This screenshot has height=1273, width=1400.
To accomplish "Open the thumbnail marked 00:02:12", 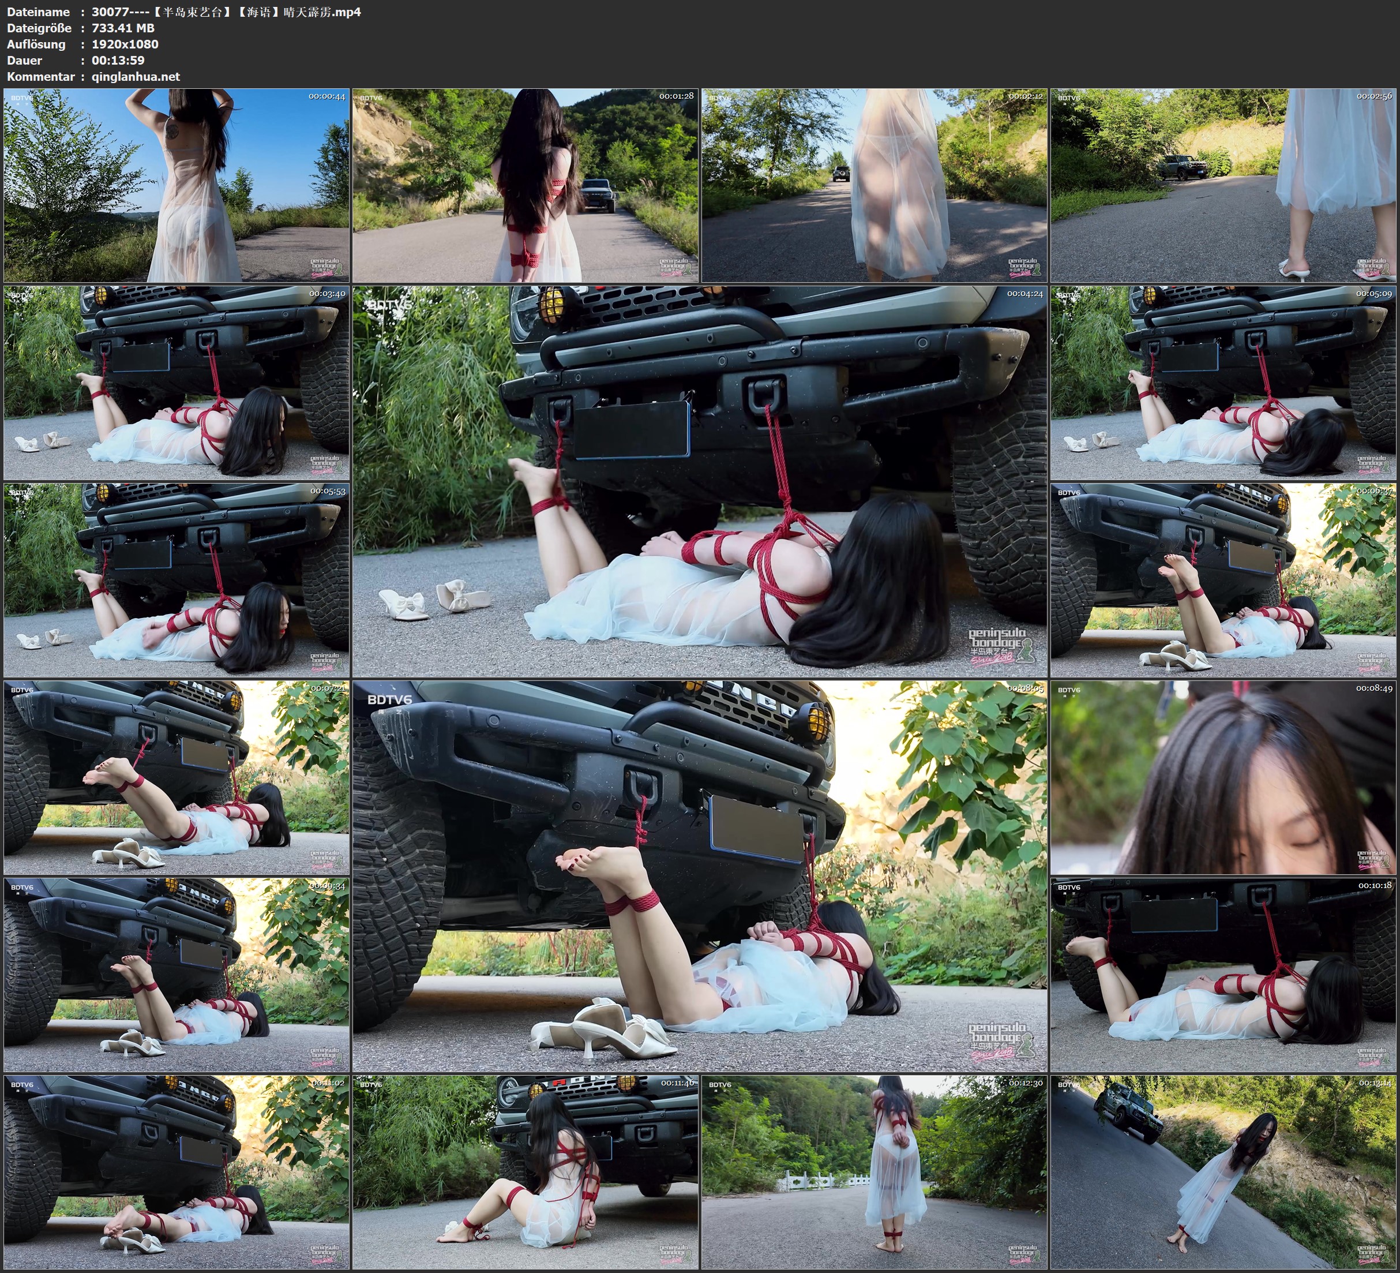I will pyautogui.click(x=874, y=185).
